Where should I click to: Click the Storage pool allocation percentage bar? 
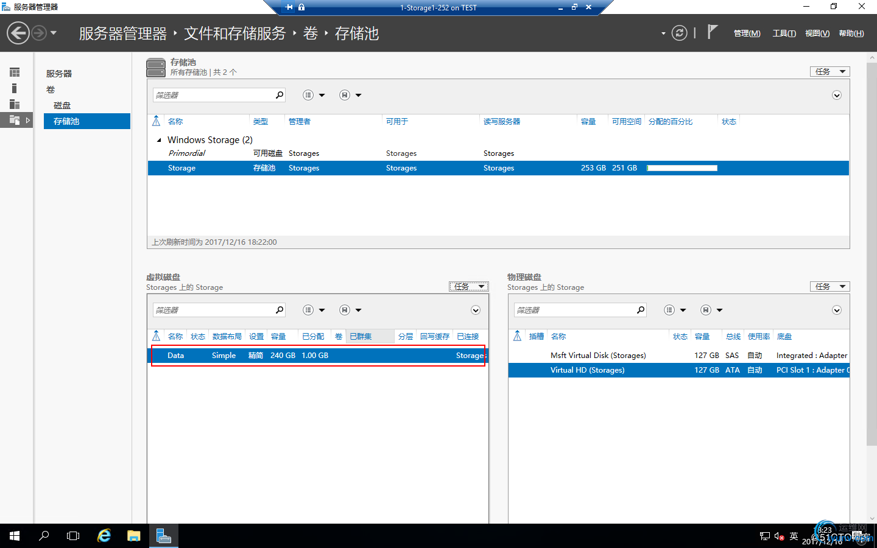pos(682,168)
